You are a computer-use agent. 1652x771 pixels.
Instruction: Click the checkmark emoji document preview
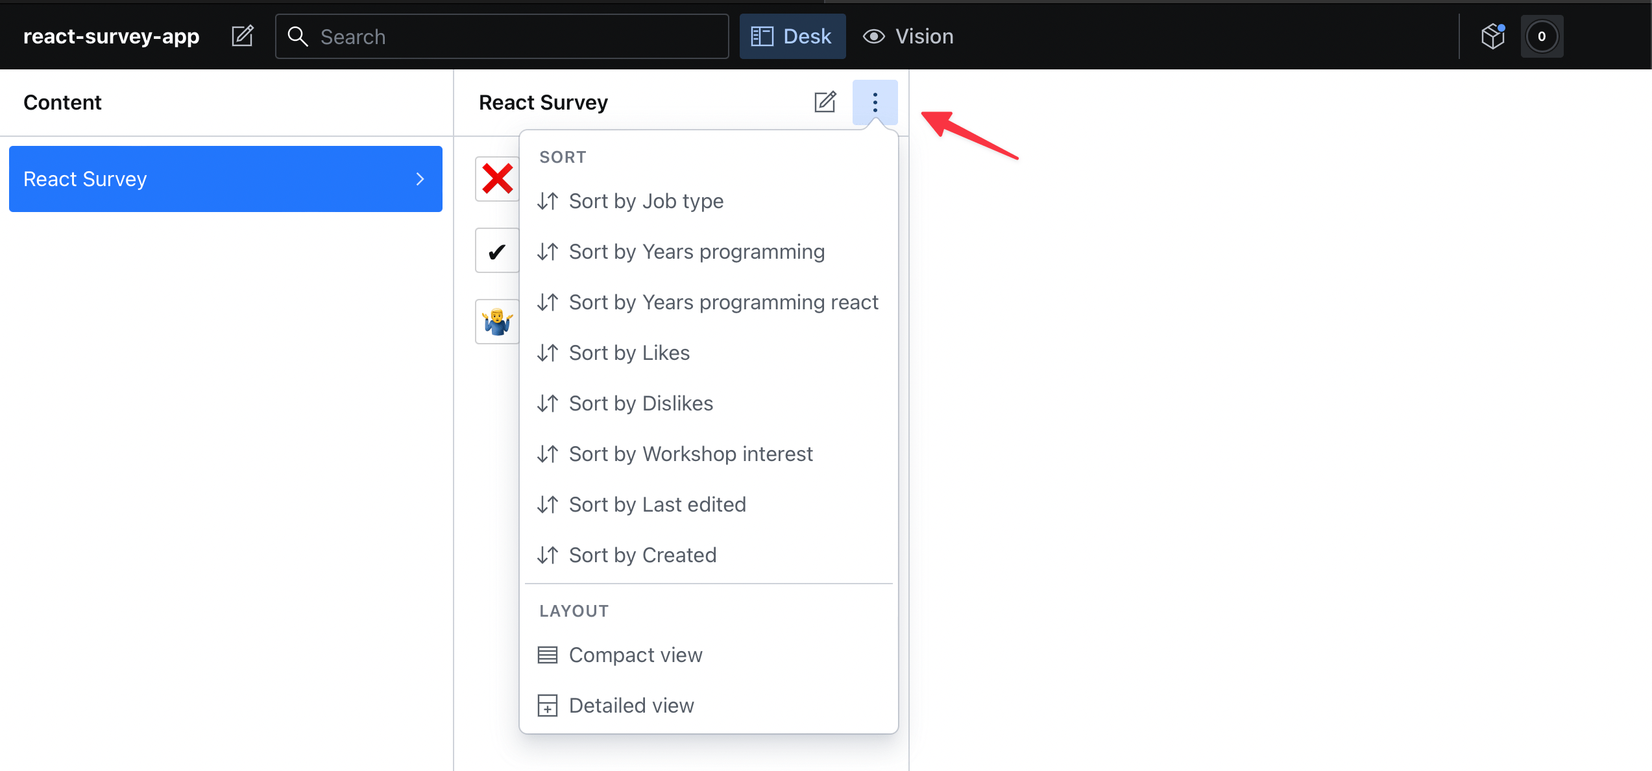497,250
